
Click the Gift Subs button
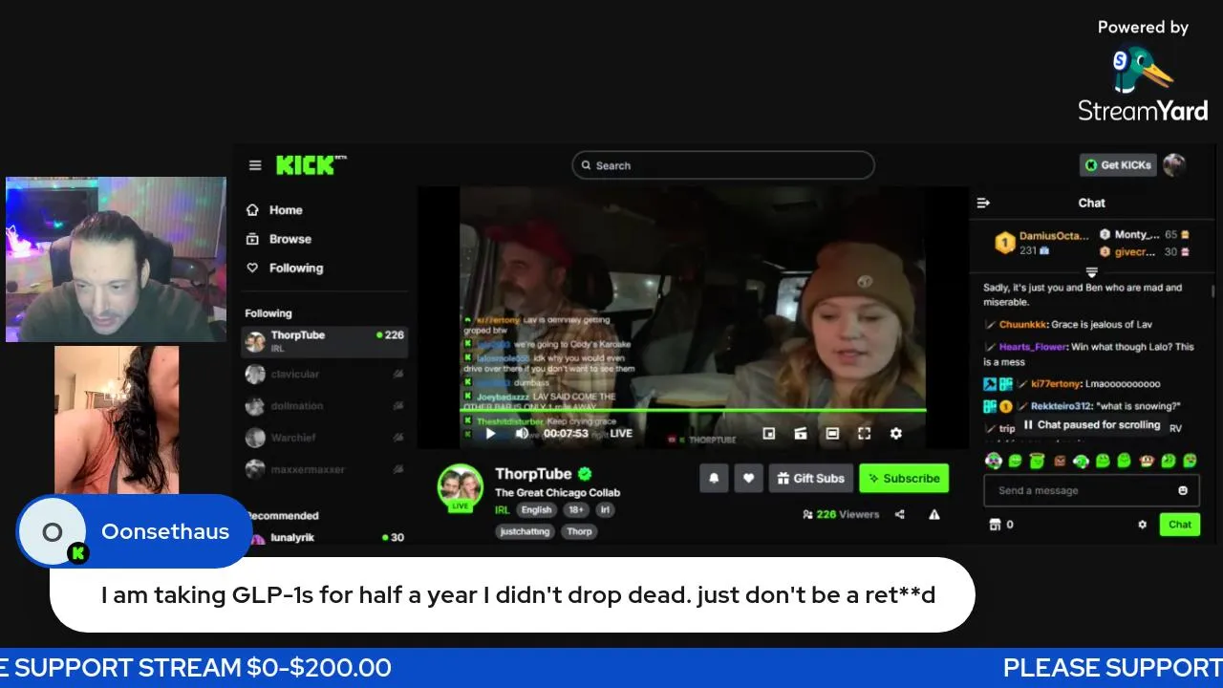click(810, 478)
